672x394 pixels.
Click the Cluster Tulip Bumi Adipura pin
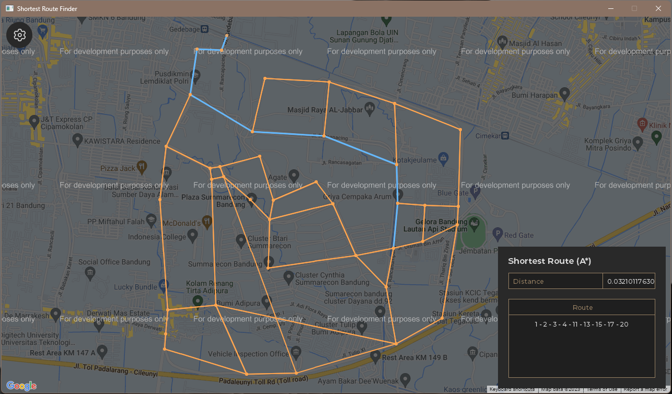(361, 327)
